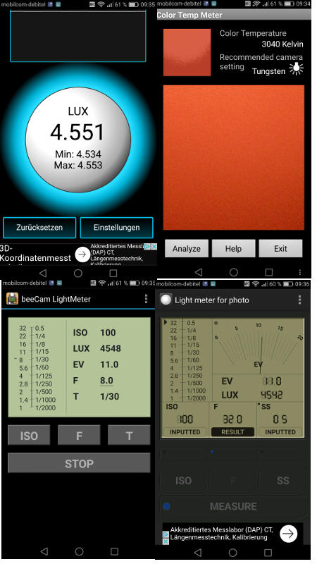Tap home navigation in lux meter screen

tap(78, 274)
